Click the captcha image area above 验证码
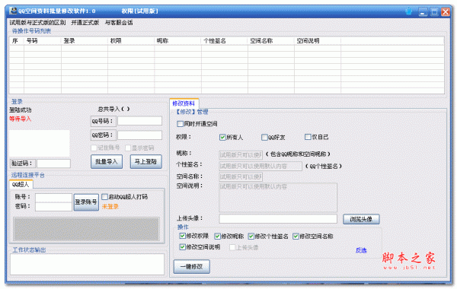 [40, 144]
